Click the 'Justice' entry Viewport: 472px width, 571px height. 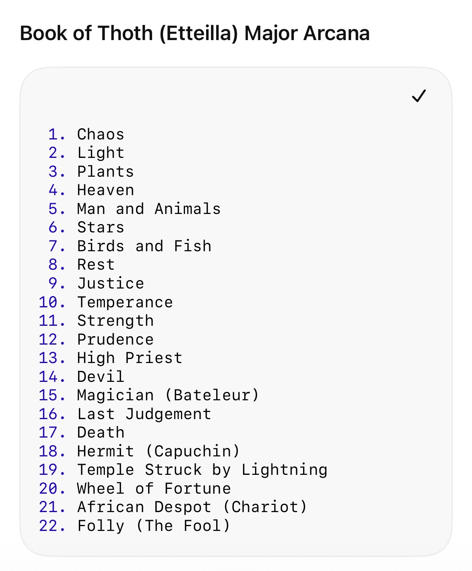tap(110, 283)
